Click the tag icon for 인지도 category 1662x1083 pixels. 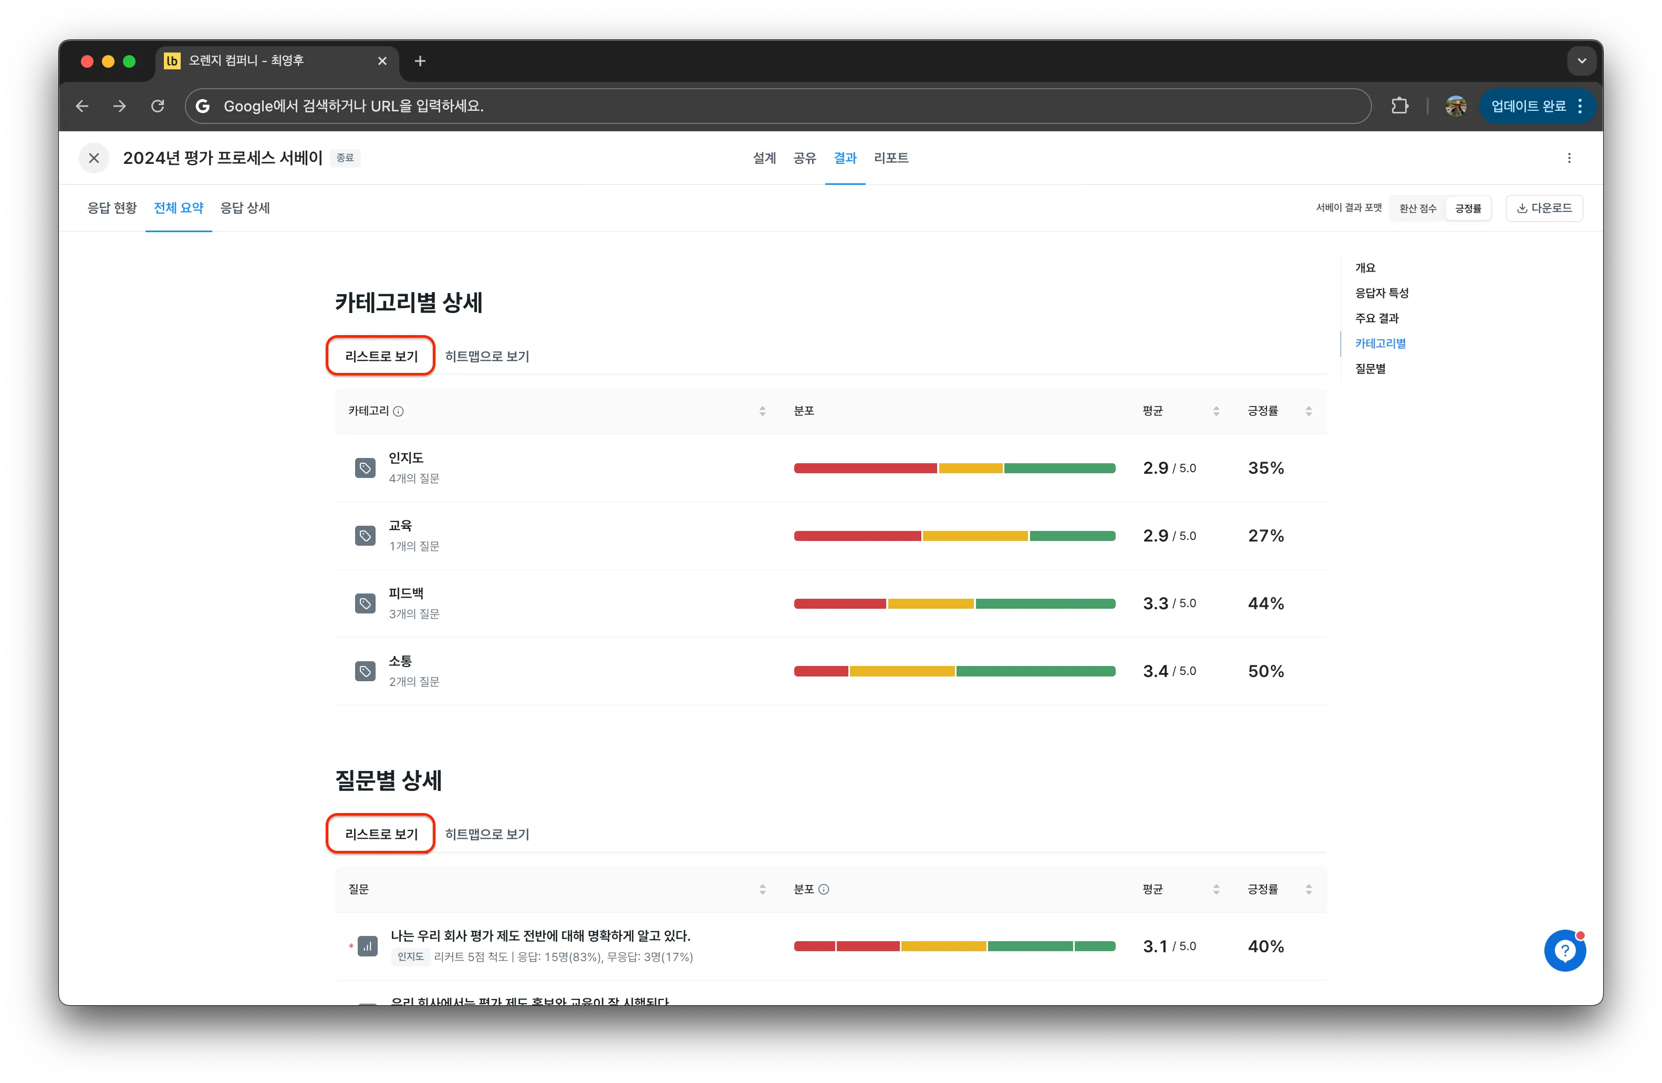pyautogui.click(x=365, y=468)
